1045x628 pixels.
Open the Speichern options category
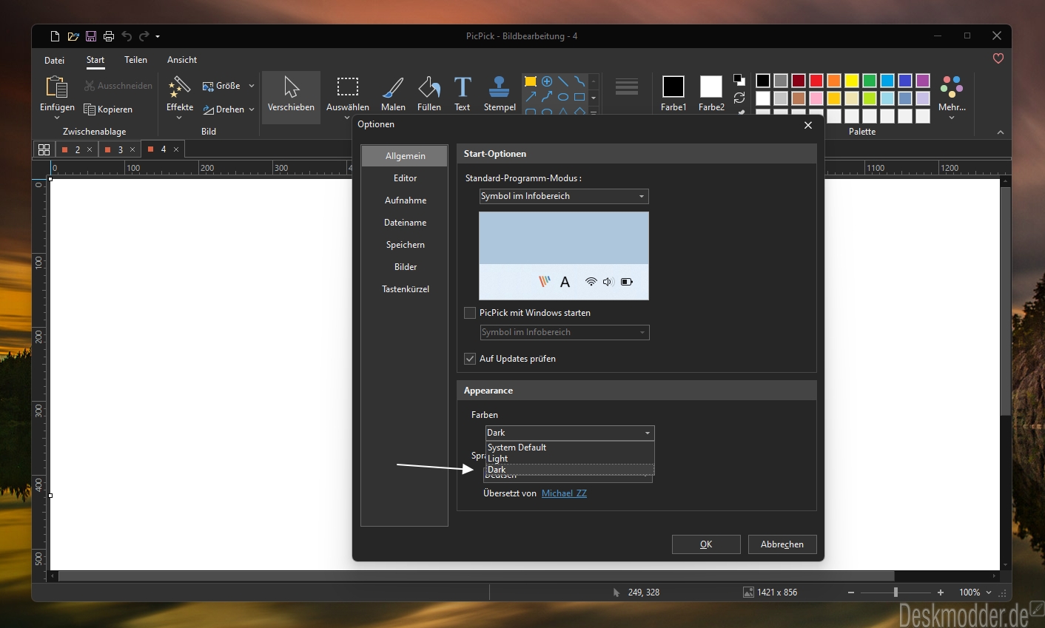[x=405, y=245]
